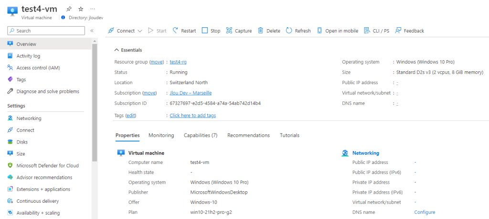
Task: Open the Jlou Dev – Marseille subscription link
Action: tap(191, 93)
